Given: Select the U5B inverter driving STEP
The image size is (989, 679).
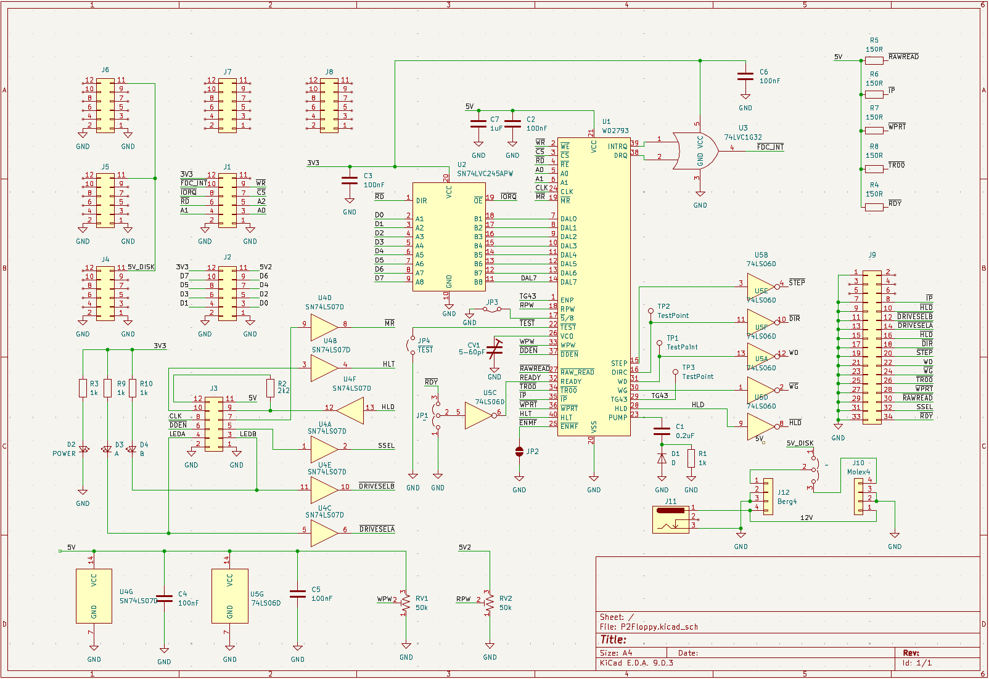Looking at the screenshot, I should point(762,287).
